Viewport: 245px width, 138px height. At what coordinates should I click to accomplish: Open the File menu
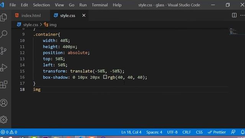point(13,5)
